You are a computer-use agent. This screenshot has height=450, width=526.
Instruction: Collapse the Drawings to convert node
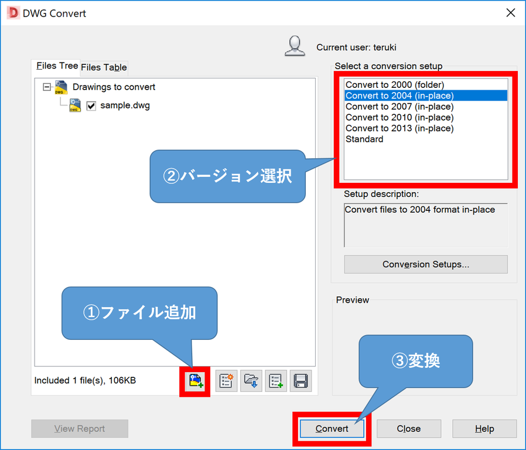[47, 87]
